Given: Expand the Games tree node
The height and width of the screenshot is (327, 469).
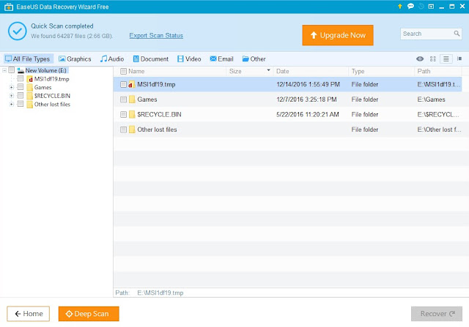Looking at the screenshot, I should click(12, 87).
